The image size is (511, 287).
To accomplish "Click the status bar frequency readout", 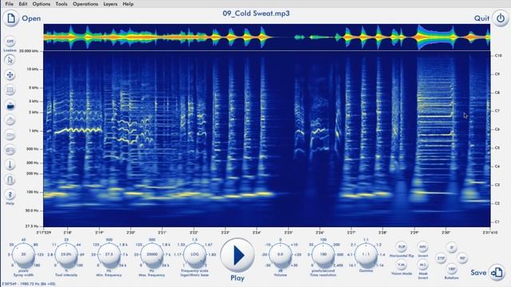I will point(29,284).
